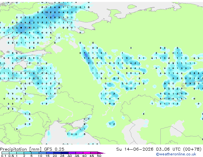Select the 0.1–0.5 mm legend swatch
This screenshot has height=157, width=203.
(x=5, y=153)
